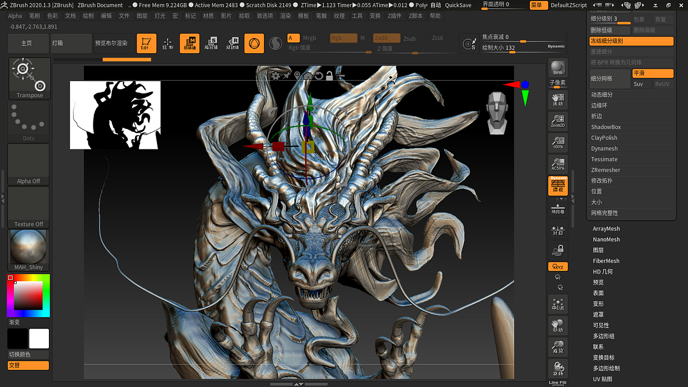Select the Move gizmo (移动轴) button
Viewport: 688px width, 387px height.
[x=189, y=44]
